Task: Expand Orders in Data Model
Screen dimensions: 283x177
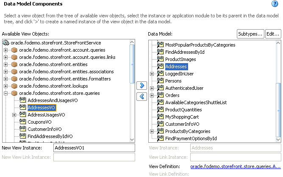Action: pos(152,95)
